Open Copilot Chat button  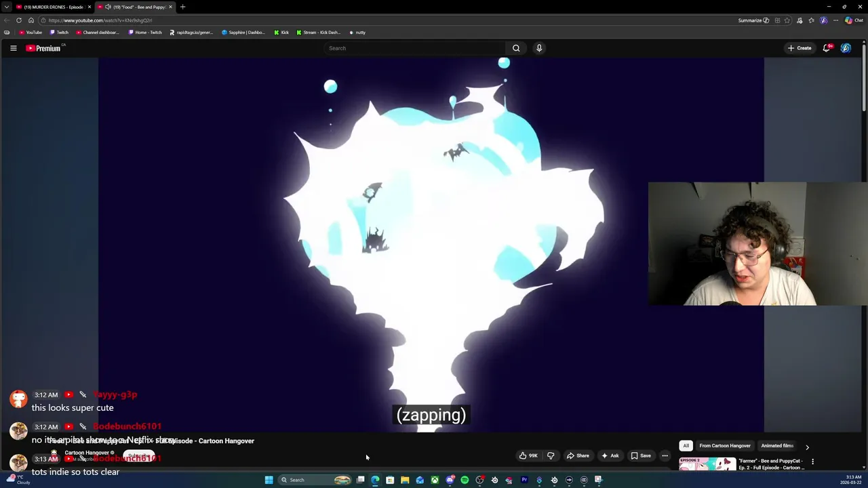click(854, 20)
